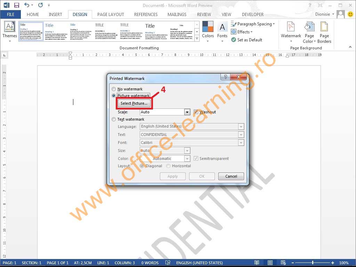356x267 pixels.
Task: Select the Horizontal layout radio button
Action: point(168,166)
